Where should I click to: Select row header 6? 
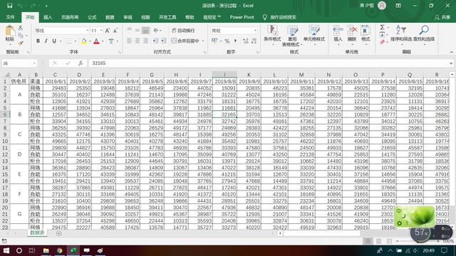point(5,114)
